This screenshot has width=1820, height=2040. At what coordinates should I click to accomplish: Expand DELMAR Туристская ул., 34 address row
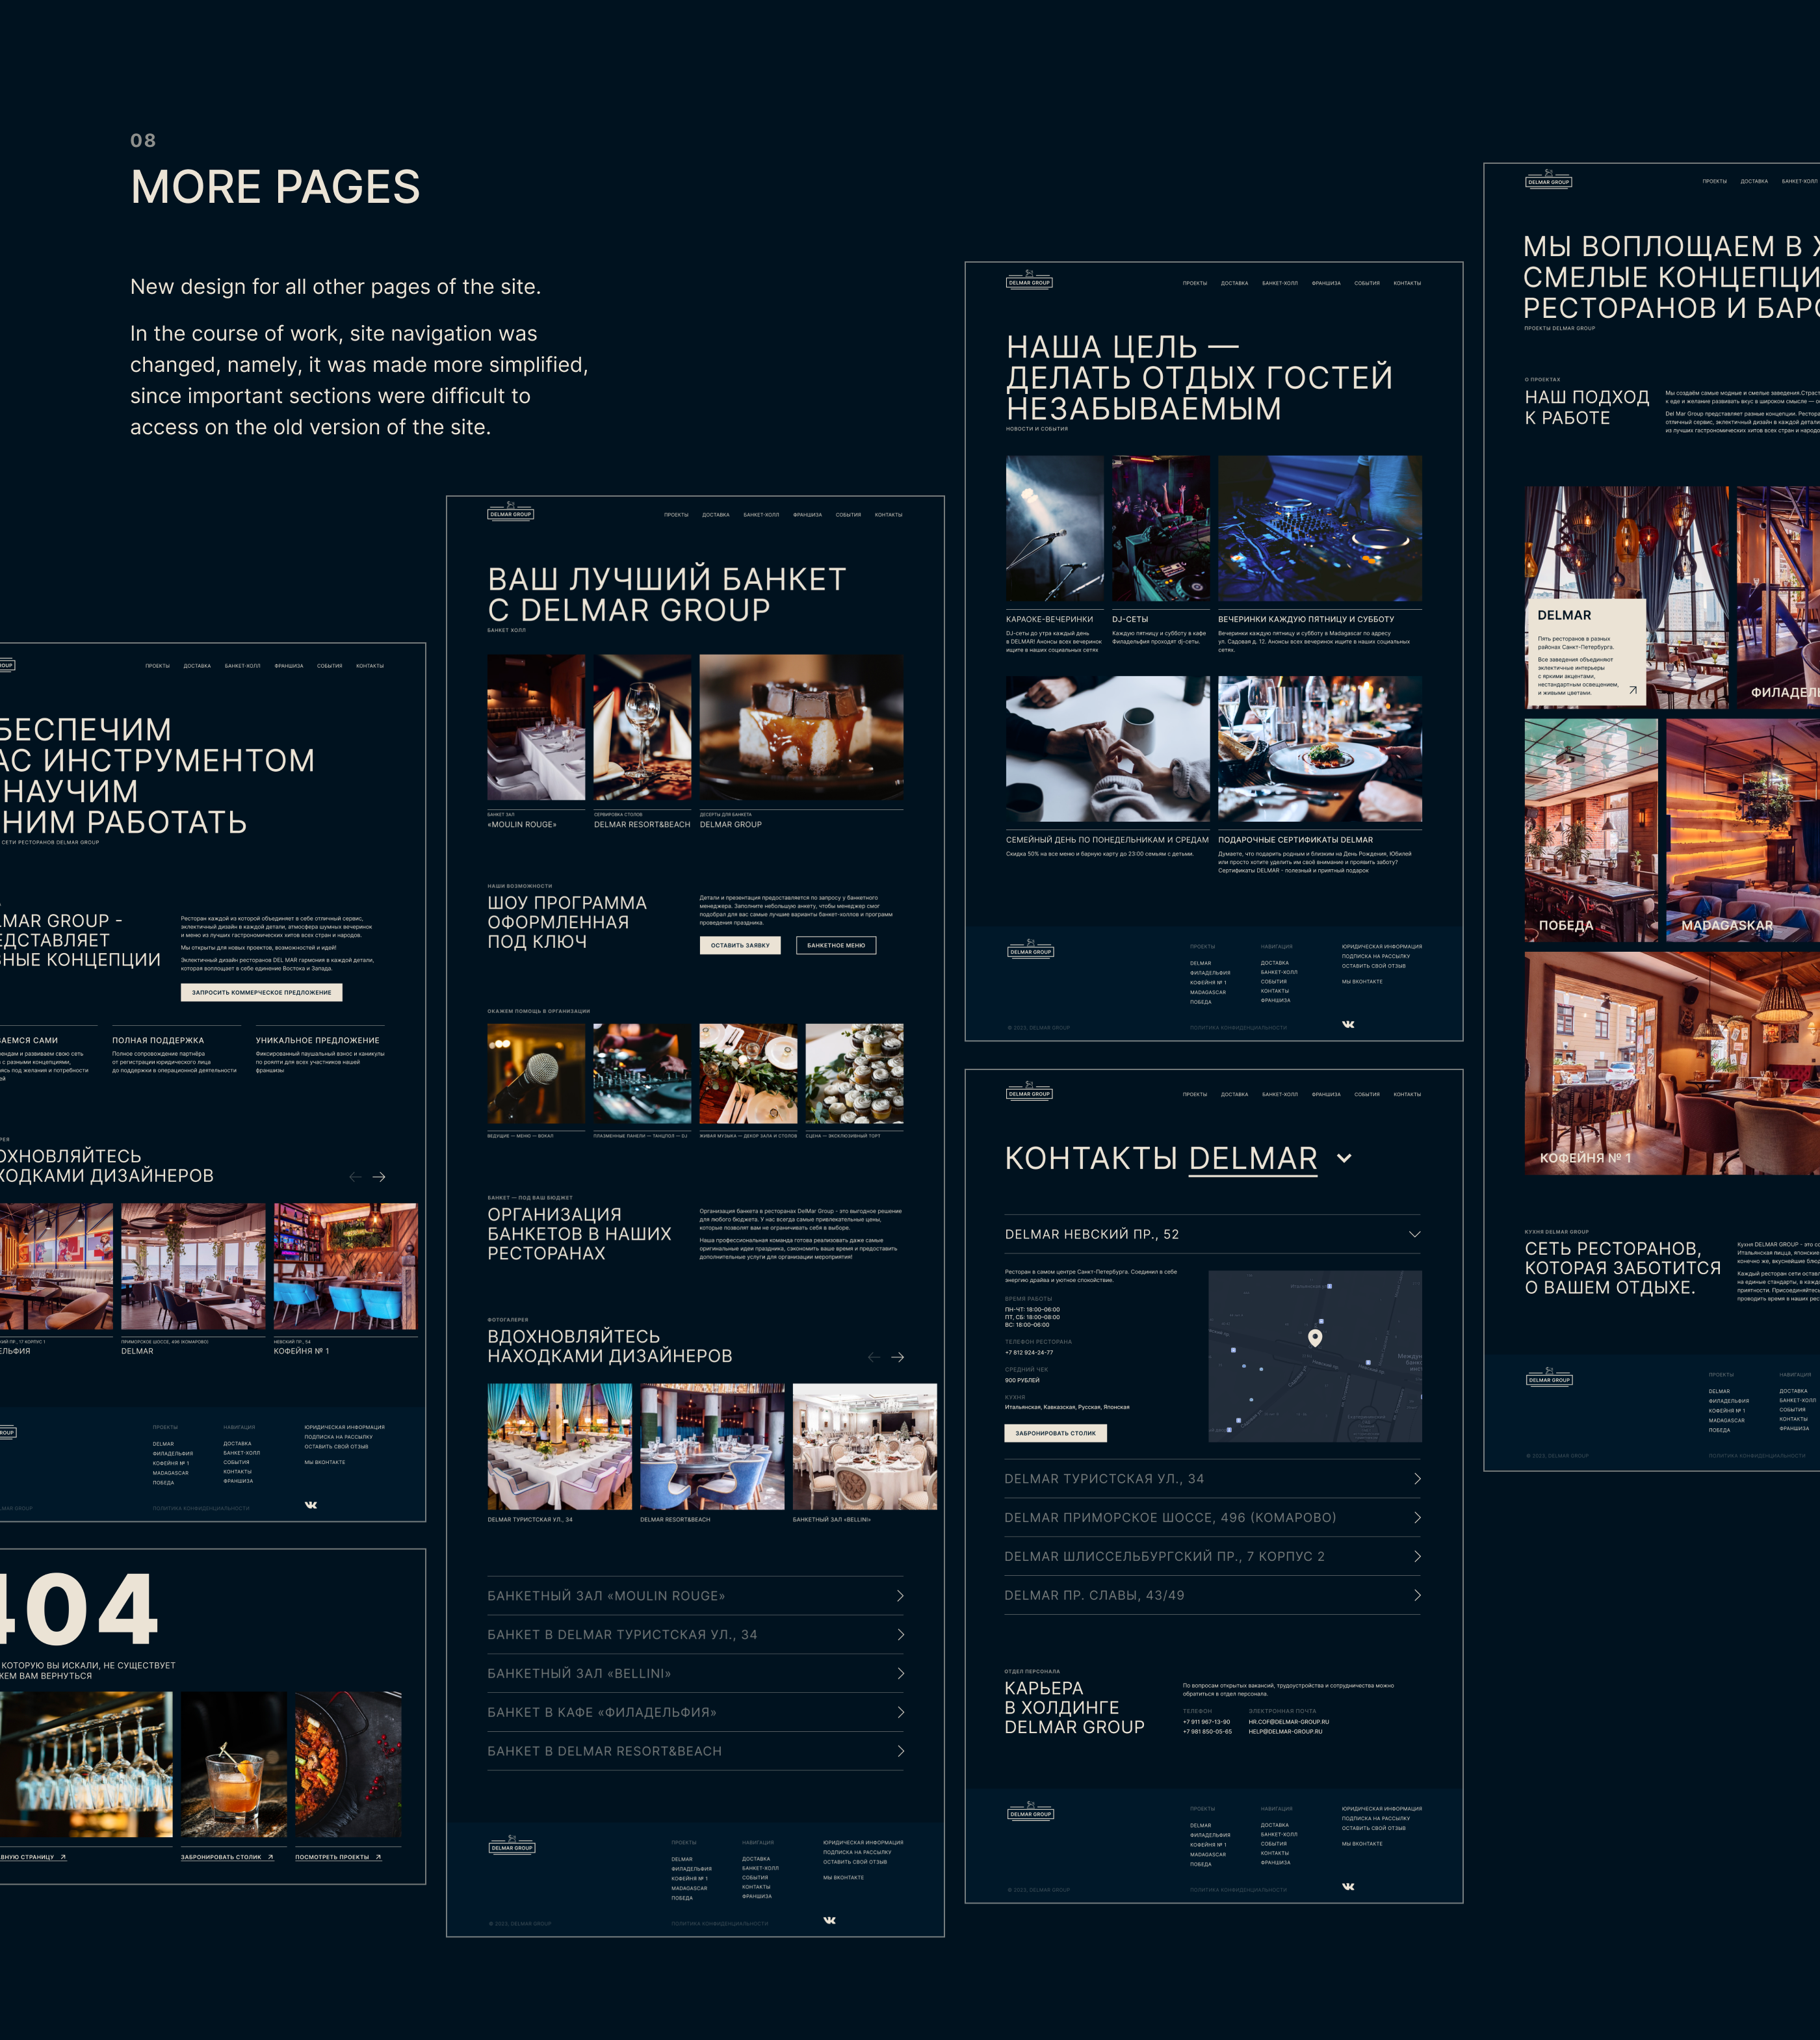click(1416, 1479)
